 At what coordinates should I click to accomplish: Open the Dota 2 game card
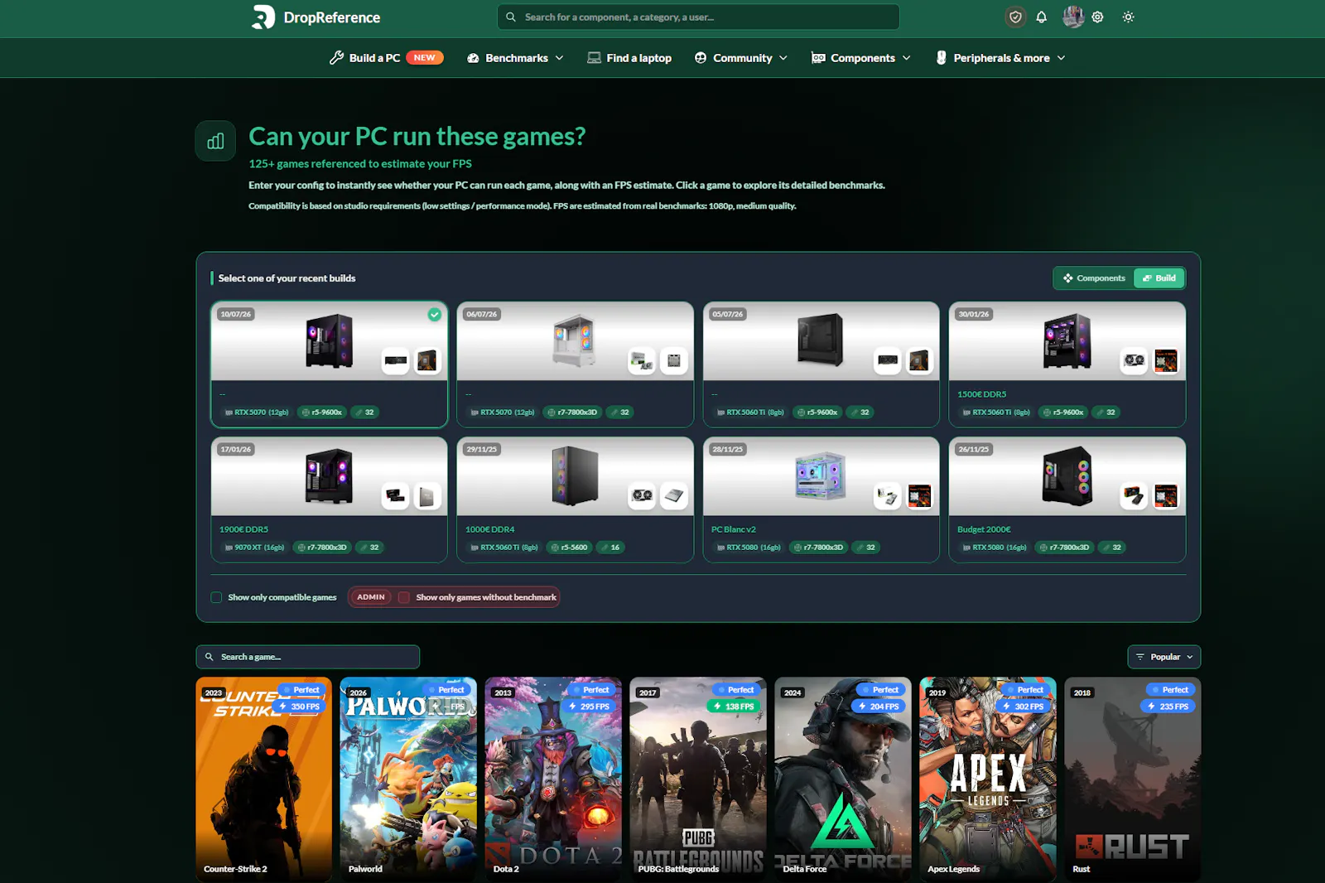(x=553, y=779)
